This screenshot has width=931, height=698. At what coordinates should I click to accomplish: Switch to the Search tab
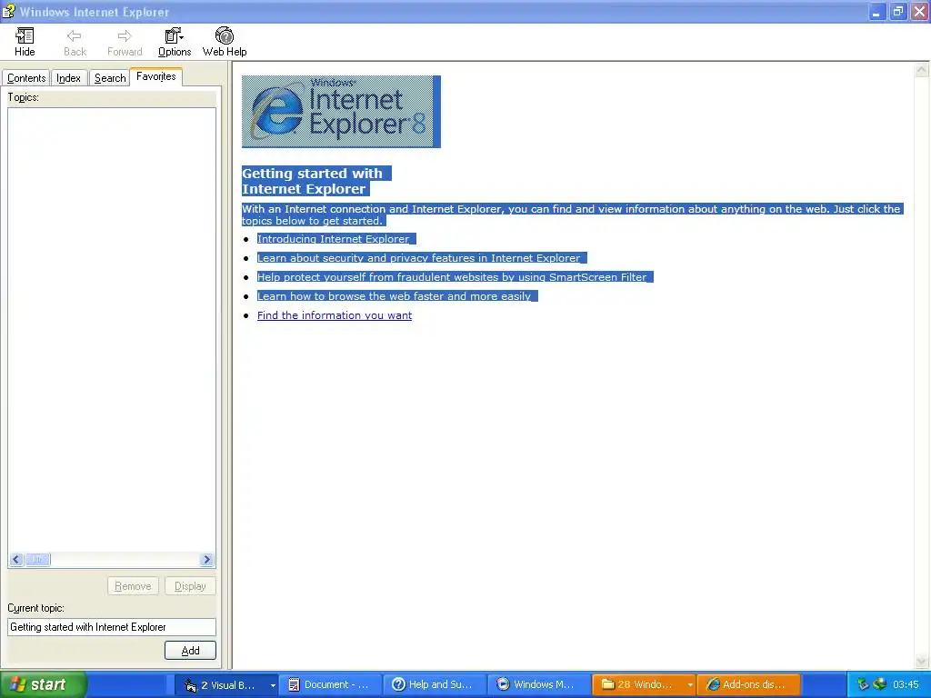(110, 78)
